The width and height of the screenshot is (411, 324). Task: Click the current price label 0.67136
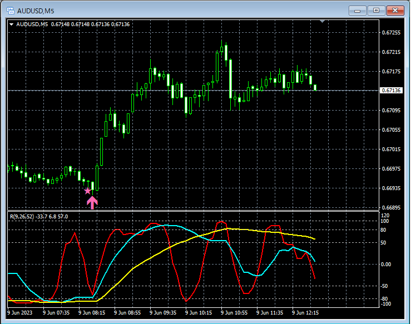[391, 91]
